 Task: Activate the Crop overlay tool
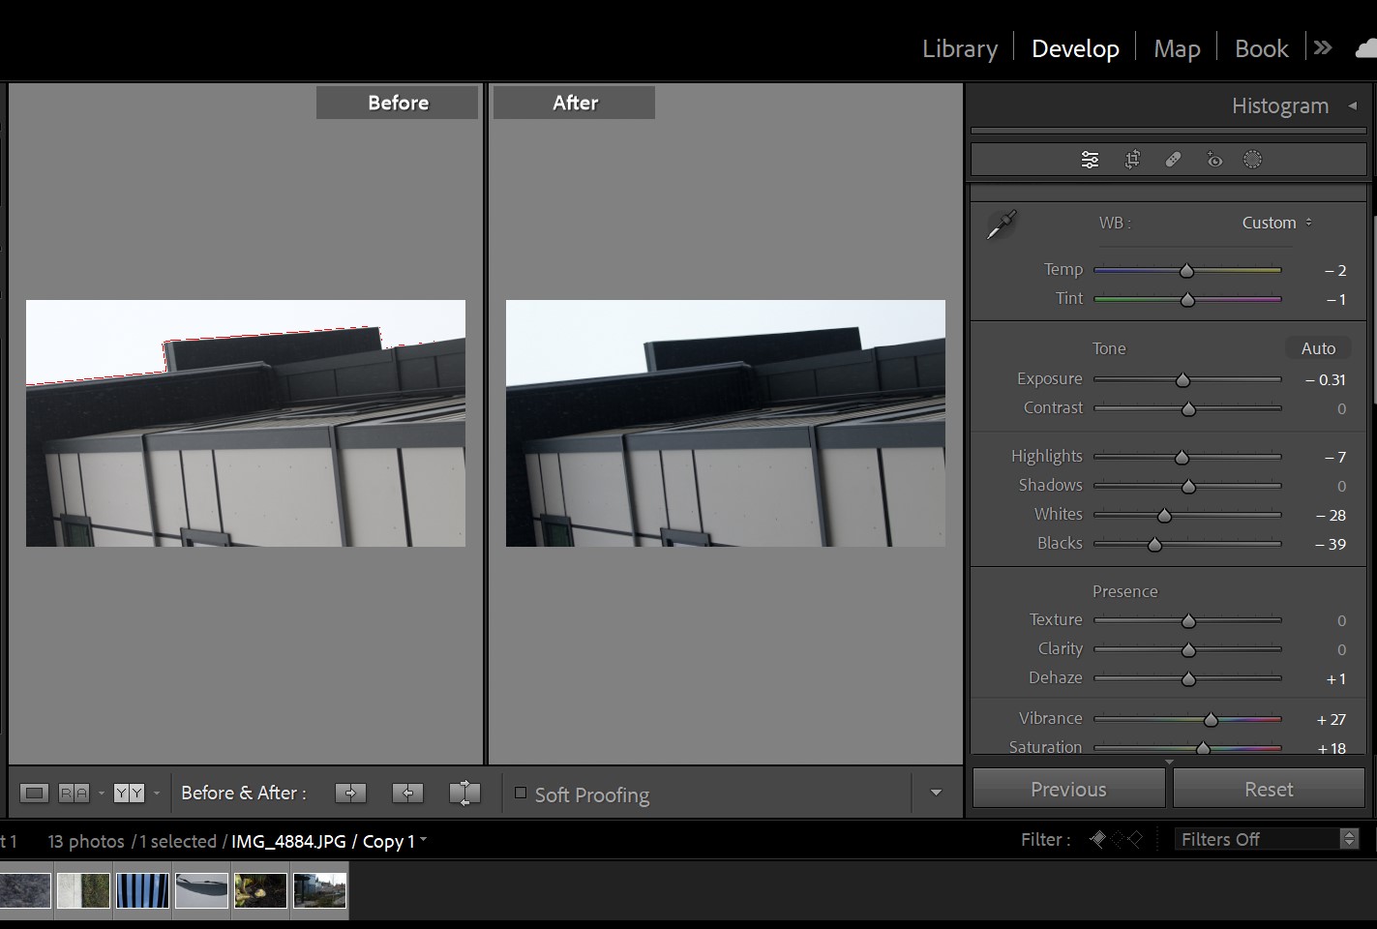point(1132,160)
